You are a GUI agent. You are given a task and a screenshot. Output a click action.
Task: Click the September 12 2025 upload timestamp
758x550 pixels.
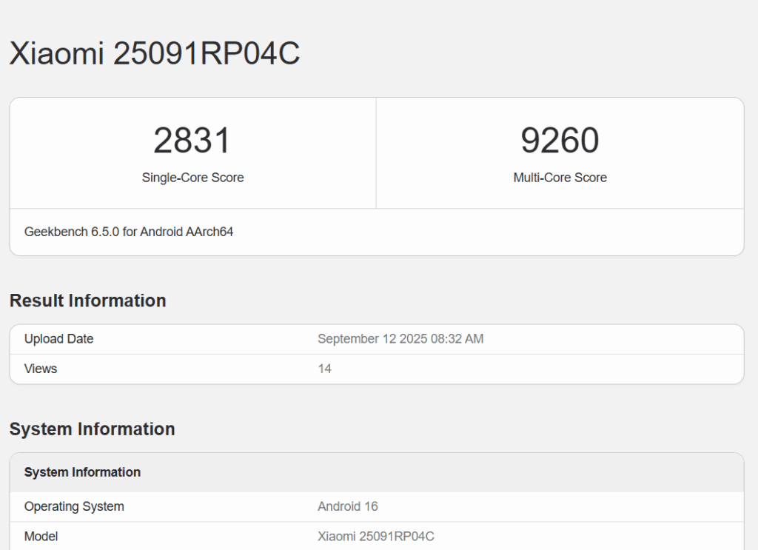pyautogui.click(x=400, y=339)
